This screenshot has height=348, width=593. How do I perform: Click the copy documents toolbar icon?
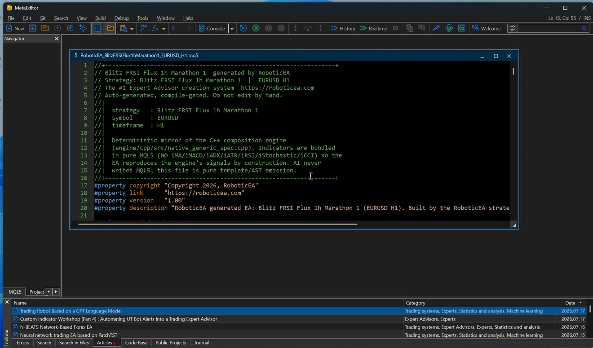[x=409, y=28]
